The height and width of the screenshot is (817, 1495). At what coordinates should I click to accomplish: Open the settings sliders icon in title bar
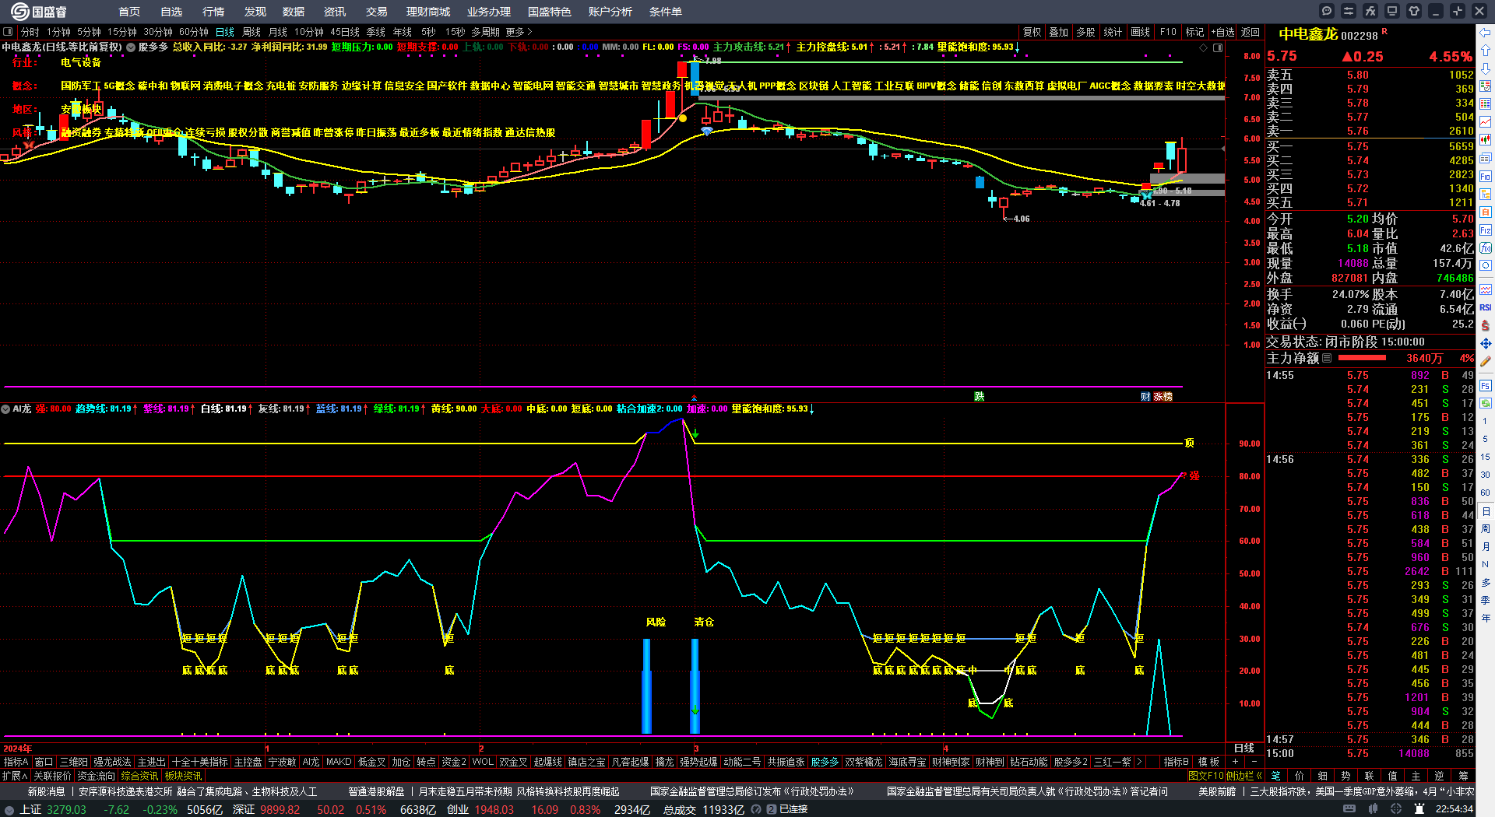tap(1349, 11)
